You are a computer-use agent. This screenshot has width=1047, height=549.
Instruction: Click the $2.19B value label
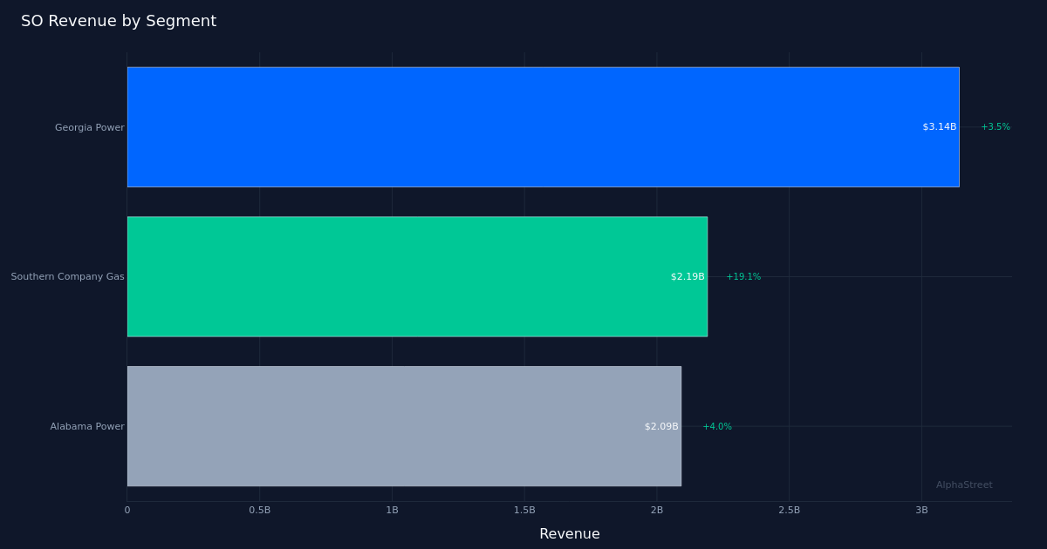687,276
